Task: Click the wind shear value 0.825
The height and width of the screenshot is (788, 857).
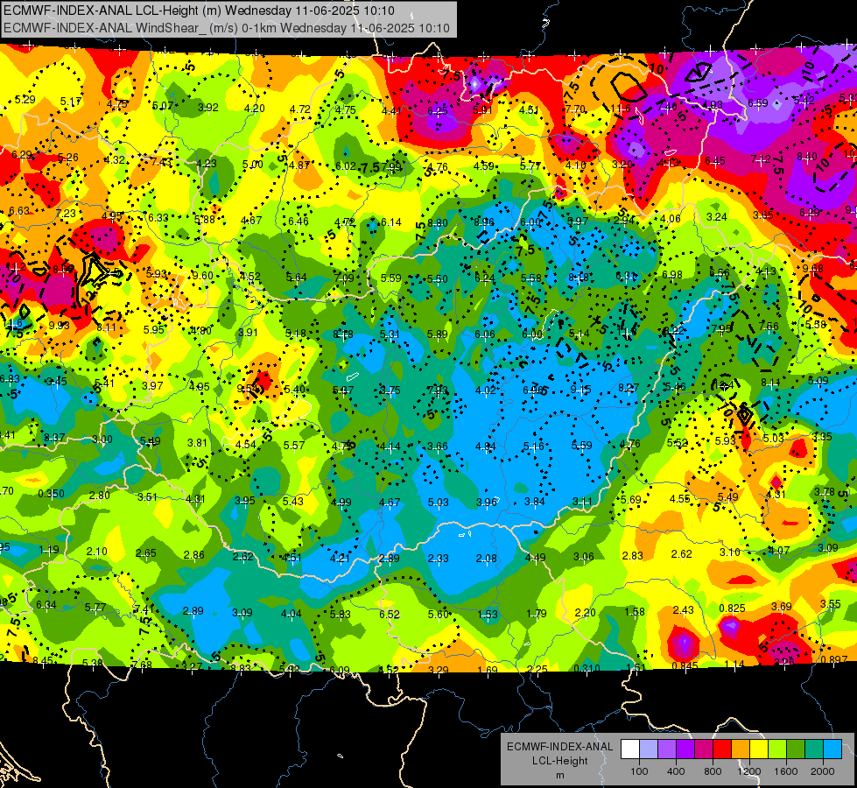Action: pos(733,609)
